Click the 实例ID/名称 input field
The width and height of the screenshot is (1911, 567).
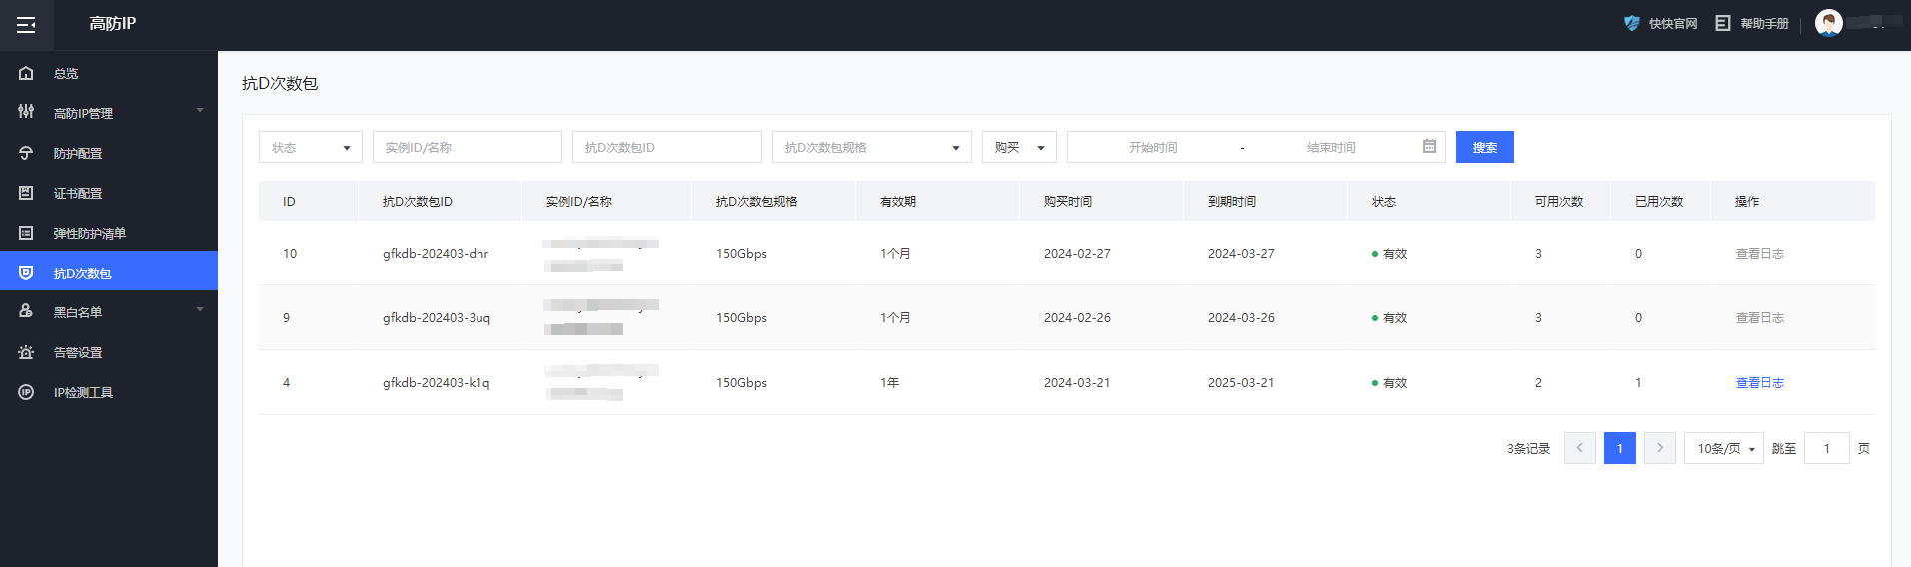[x=467, y=147]
